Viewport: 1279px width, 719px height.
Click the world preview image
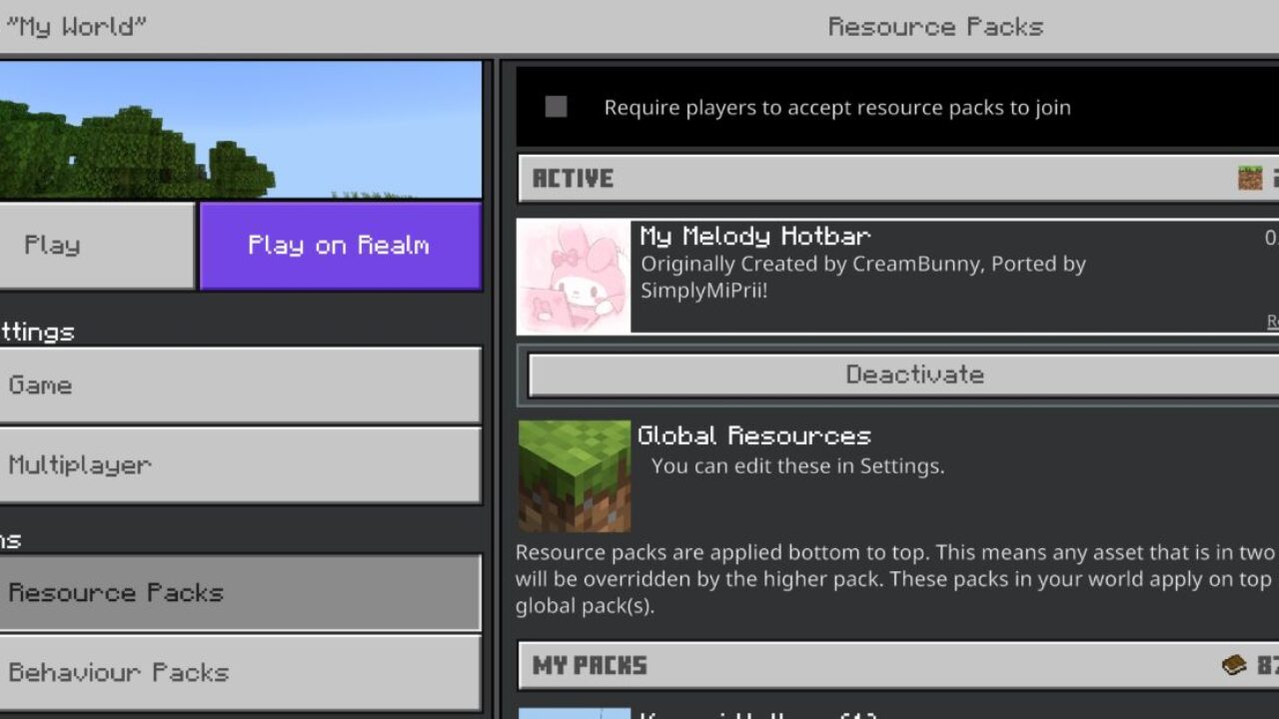tap(241, 130)
